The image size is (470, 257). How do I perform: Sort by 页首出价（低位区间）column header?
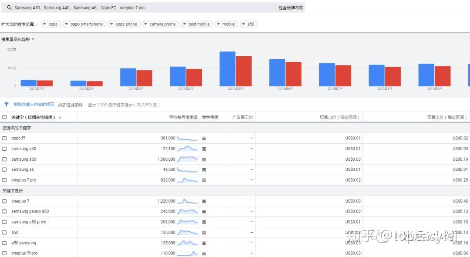coord(339,117)
